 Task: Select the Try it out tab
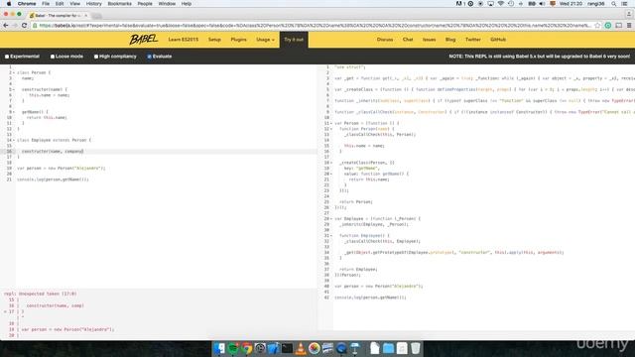294,40
